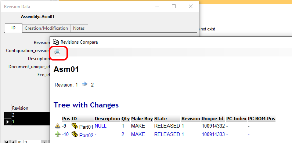
Task: Click the Assembly: Asm01 label
Action: tap(37, 16)
